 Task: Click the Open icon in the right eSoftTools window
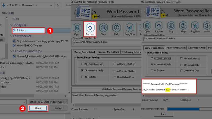pos(147,25)
